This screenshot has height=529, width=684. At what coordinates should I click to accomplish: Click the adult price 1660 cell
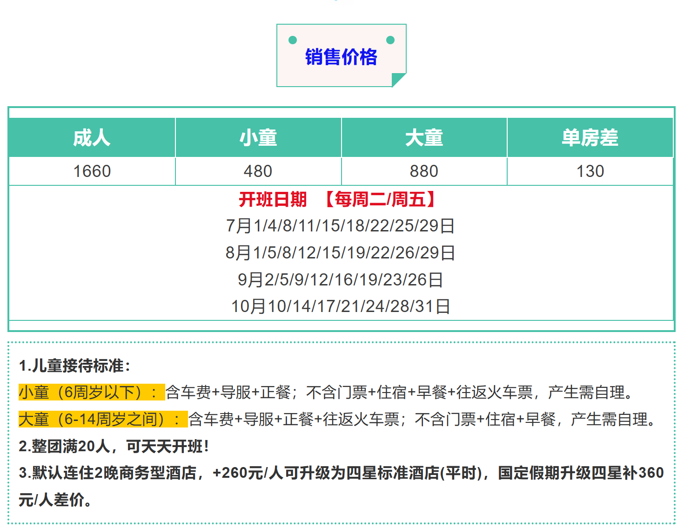92,171
